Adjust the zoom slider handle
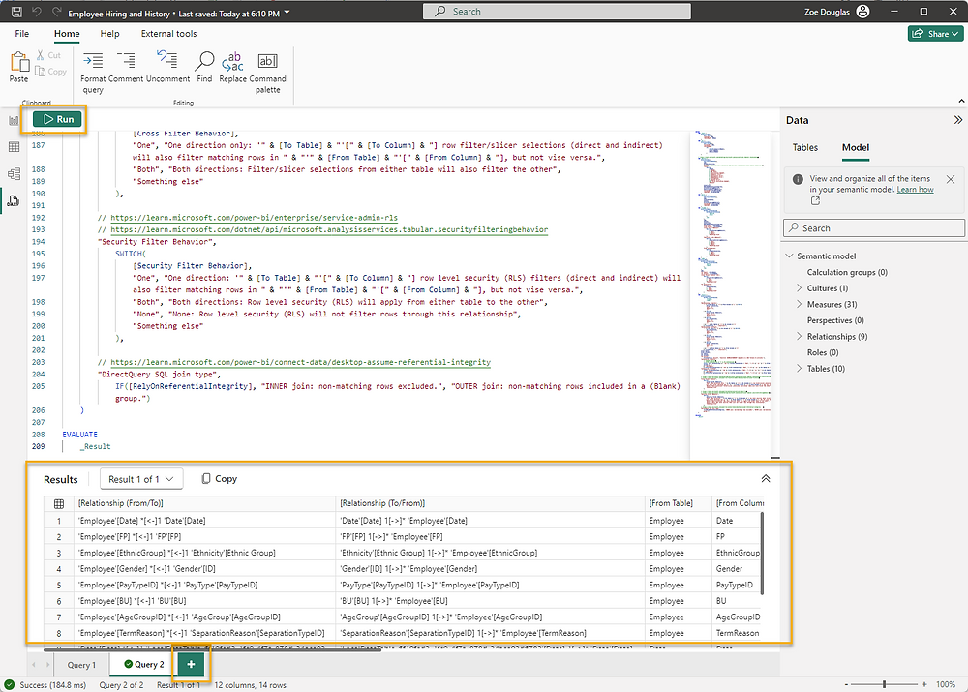Screen dimensions: 968x692 (885, 684)
